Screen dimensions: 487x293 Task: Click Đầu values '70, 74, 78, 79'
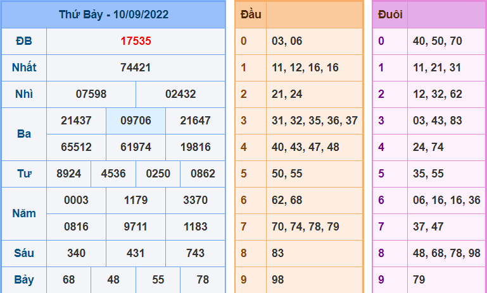pyautogui.click(x=305, y=227)
